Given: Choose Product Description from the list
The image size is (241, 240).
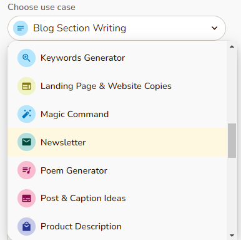Looking at the screenshot, I should (117, 226).
